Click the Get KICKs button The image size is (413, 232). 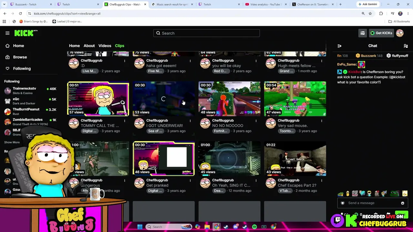pos(381,33)
